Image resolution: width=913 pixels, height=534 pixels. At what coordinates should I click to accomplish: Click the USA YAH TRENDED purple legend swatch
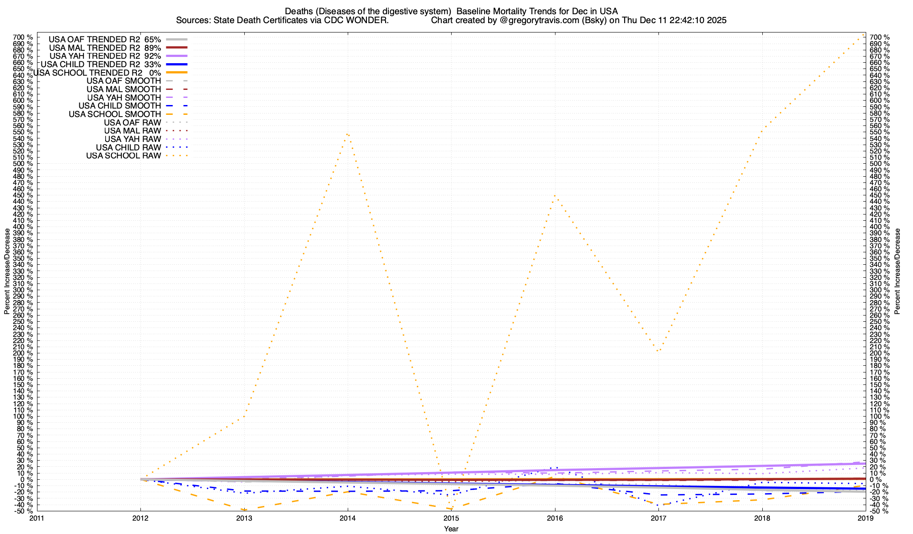[176, 56]
